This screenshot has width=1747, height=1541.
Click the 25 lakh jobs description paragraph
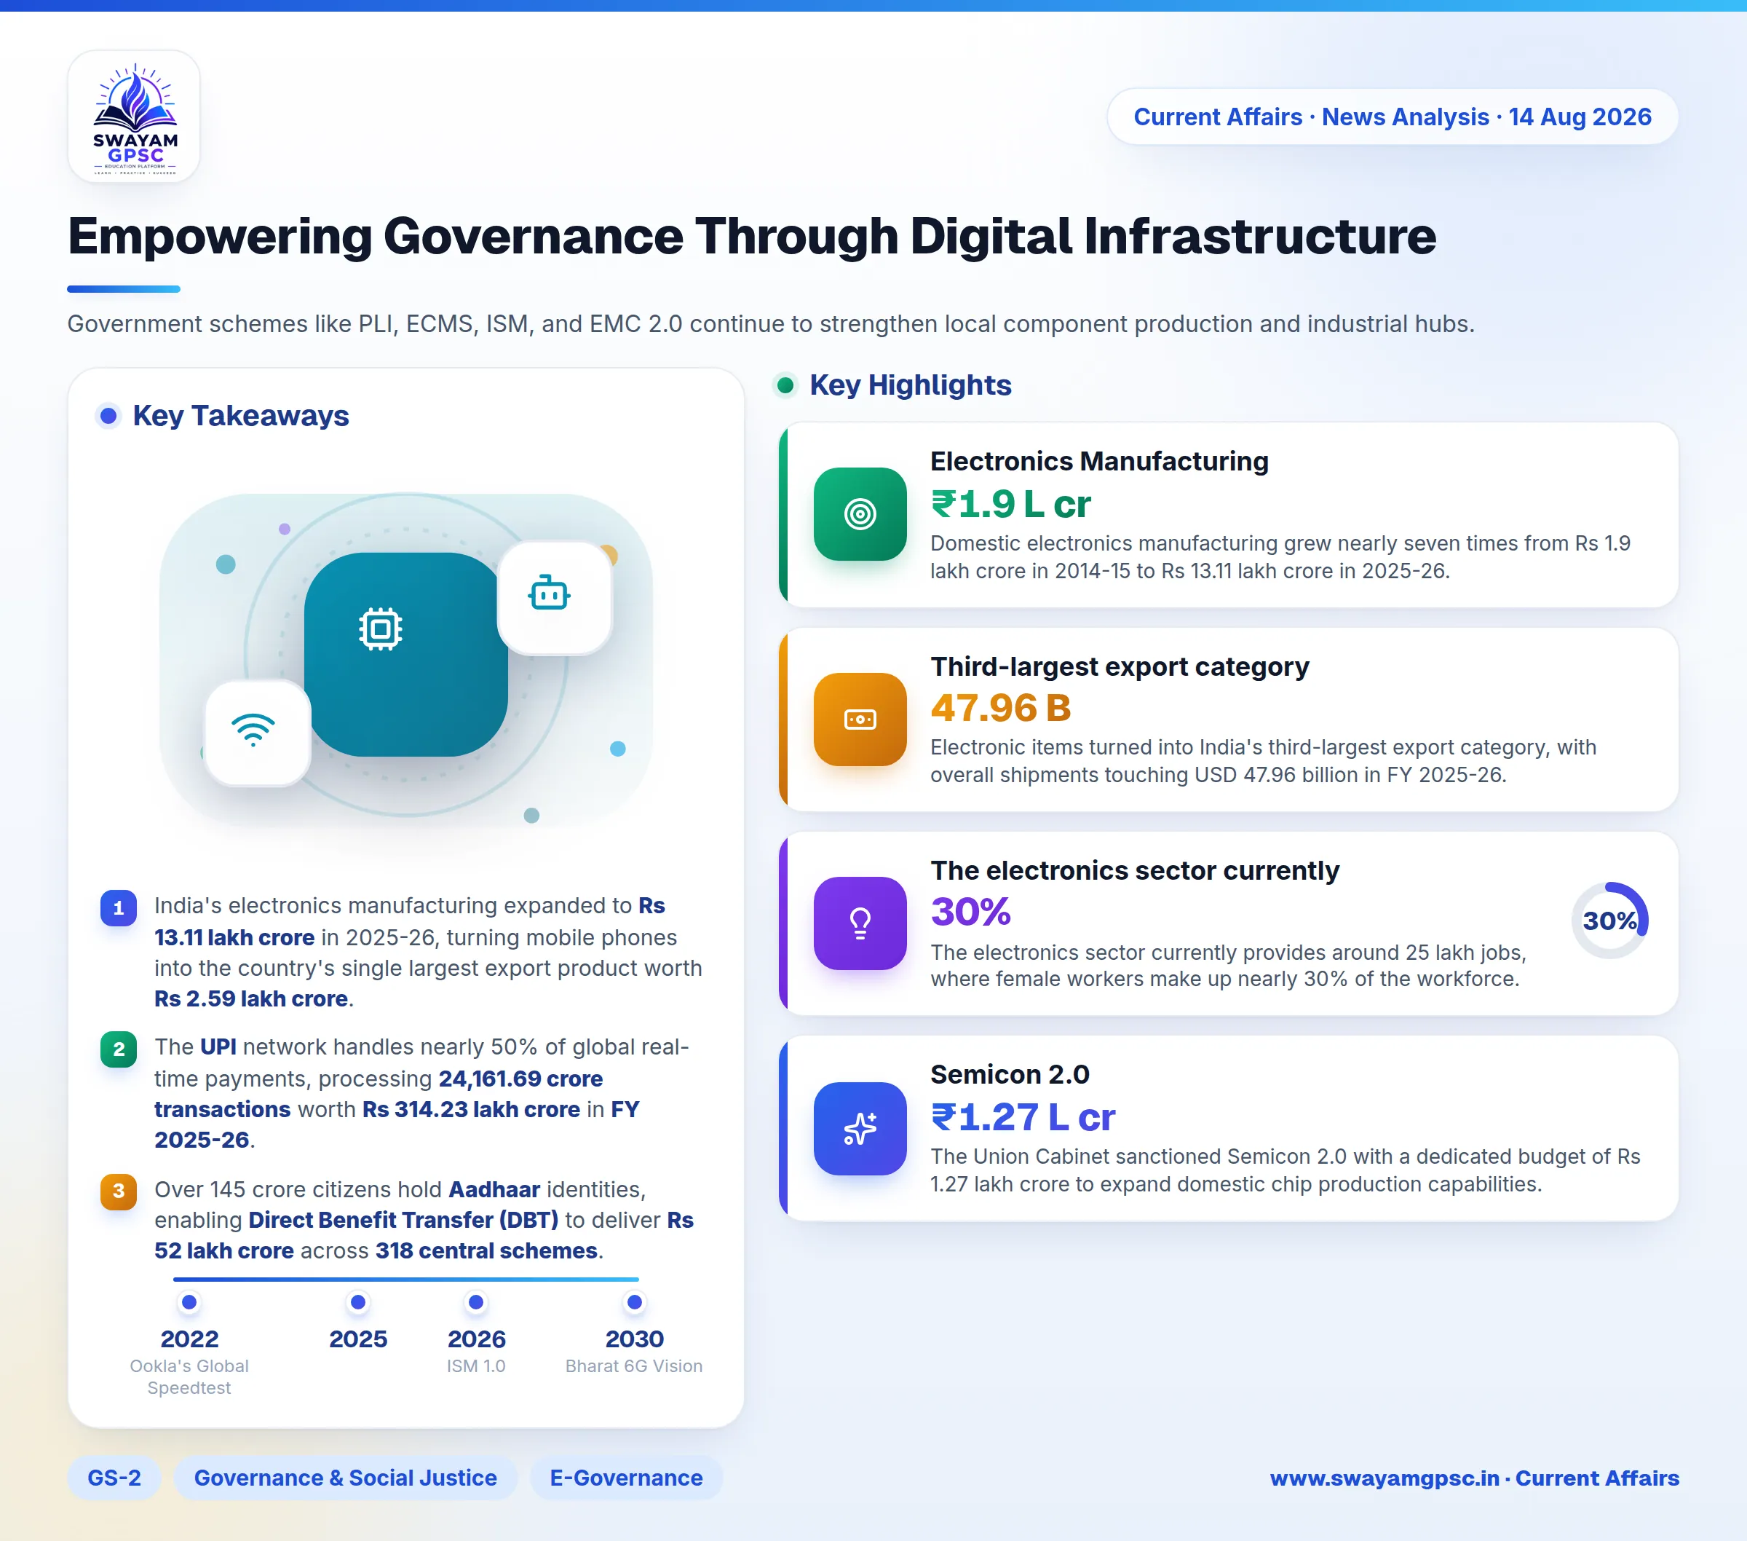(1228, 966)
